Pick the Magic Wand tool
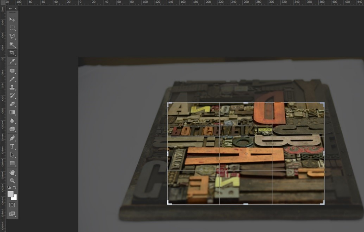The image size is (364, 232). [12, 45]
